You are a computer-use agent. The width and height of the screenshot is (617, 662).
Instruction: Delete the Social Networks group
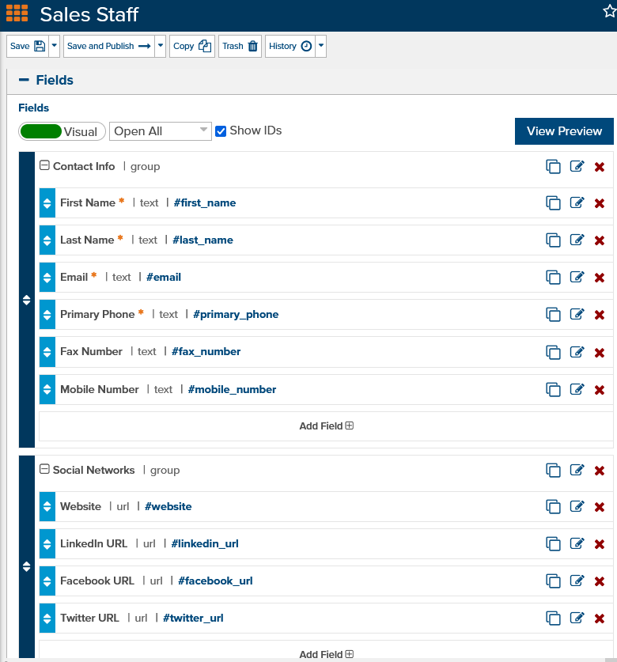600,471
